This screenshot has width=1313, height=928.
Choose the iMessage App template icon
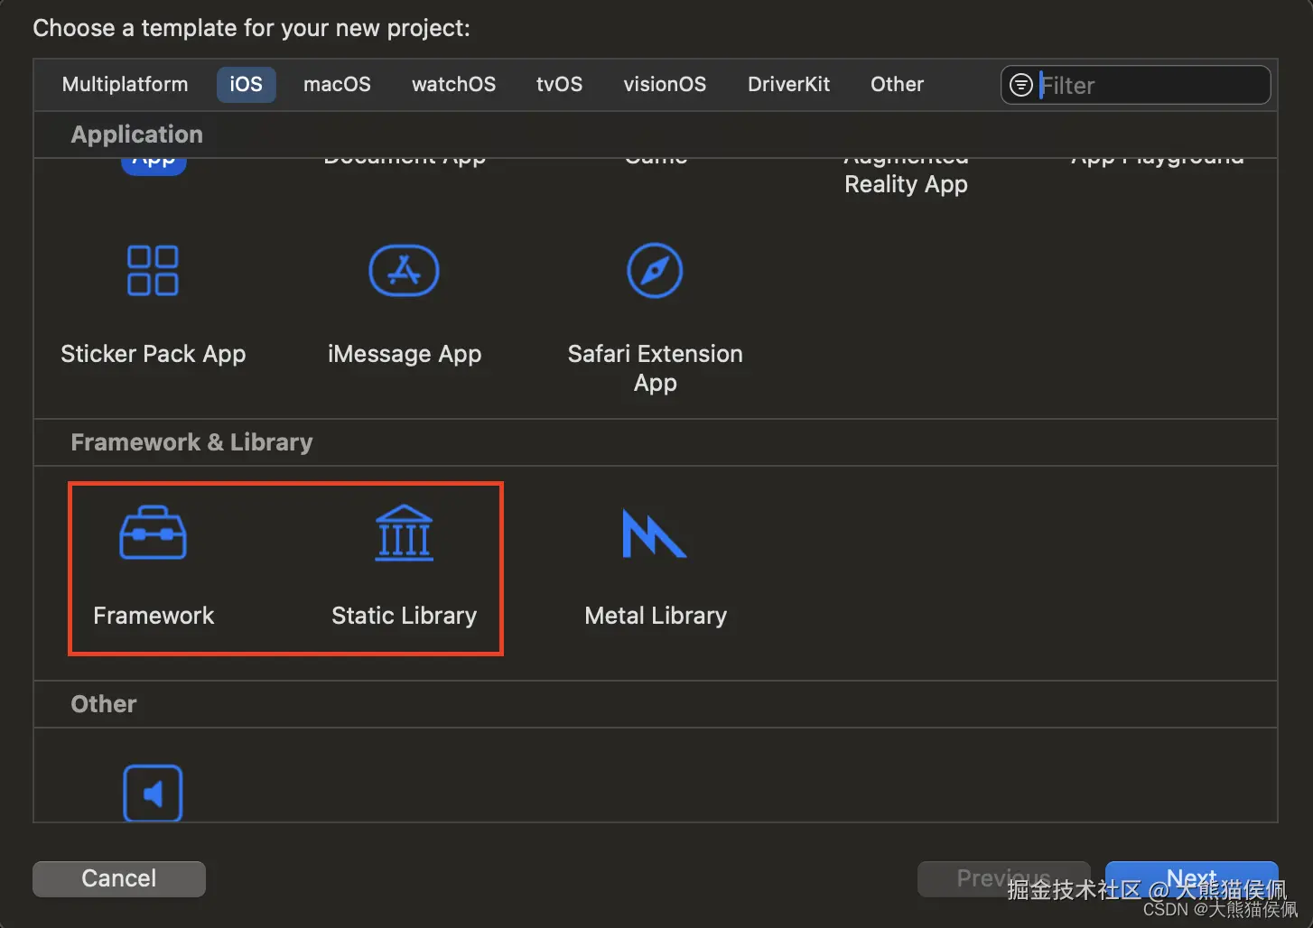point(404,270)
